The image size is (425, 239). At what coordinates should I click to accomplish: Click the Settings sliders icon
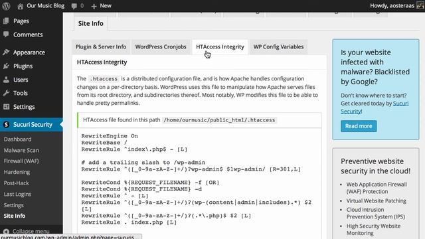coord(6,106)
